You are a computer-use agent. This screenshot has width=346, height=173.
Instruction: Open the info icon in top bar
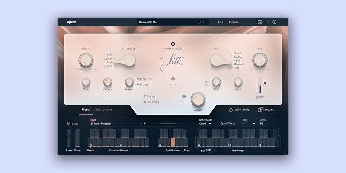[x=274, y=22]
